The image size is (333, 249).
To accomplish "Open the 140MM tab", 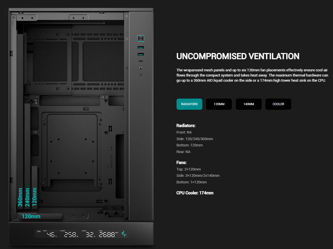I will [249, 104].
